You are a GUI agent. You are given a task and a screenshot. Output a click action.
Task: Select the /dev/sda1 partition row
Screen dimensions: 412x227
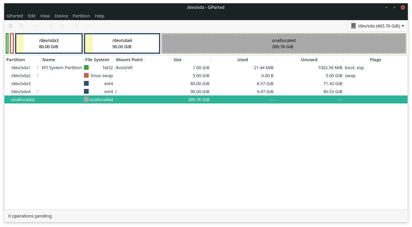tap(206, 68)
